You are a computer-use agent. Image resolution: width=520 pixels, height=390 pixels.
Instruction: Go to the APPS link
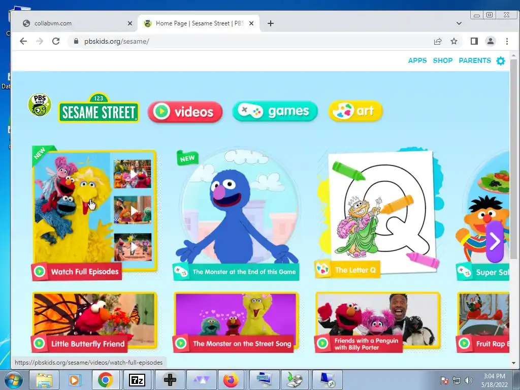coord(417,60)
